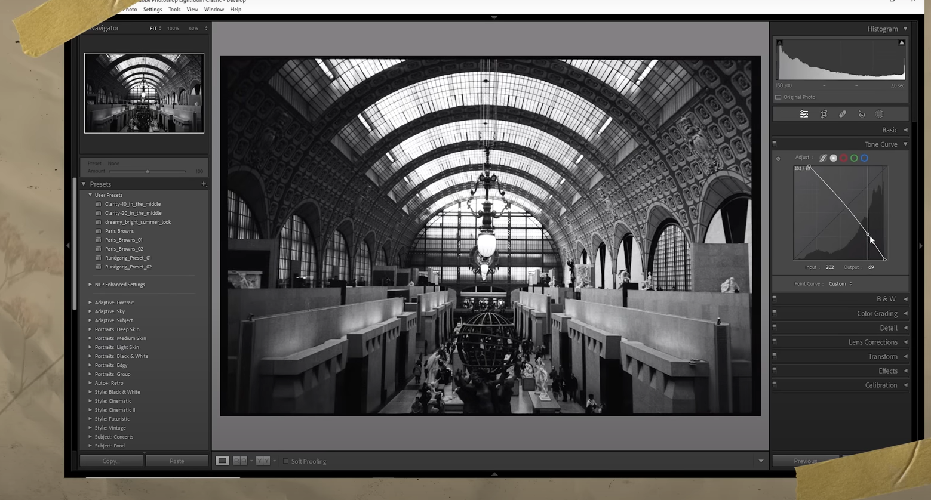Open the Masking tool
Viewport: 931px width, 500px height.
880,114
